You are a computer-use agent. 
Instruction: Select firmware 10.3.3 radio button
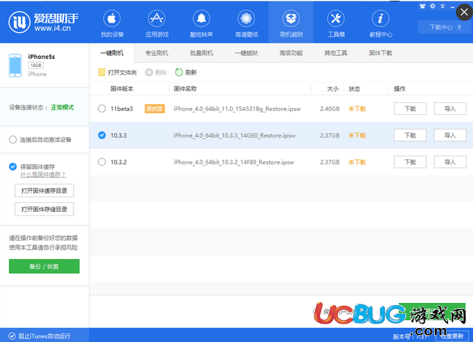click(x=102, y=135)
